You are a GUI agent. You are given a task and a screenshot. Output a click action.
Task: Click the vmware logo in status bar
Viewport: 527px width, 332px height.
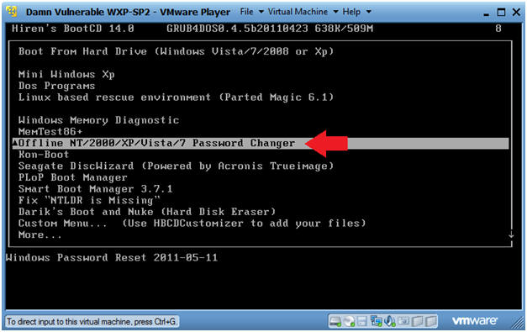tap(475, 321)
